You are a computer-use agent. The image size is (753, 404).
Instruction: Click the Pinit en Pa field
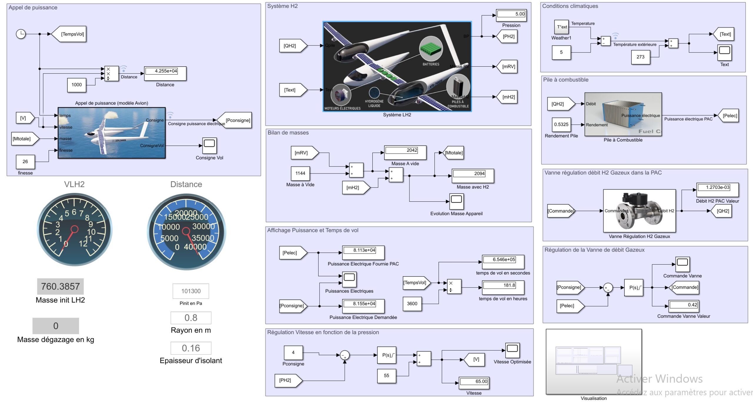[191, 291]
